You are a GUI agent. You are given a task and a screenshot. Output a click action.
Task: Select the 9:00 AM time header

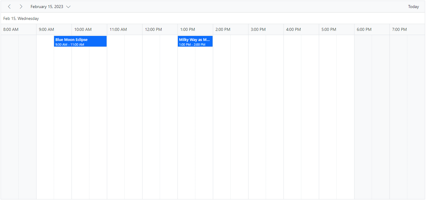point(54,29)
